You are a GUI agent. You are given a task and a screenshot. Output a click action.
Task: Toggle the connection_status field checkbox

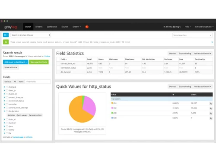click(7, 101)
